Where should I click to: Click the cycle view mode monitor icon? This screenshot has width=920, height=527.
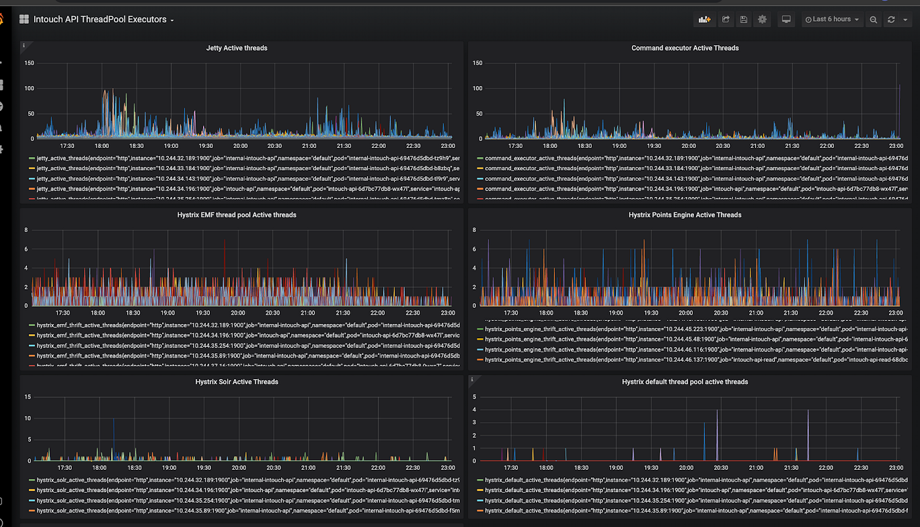pos(785,20)
